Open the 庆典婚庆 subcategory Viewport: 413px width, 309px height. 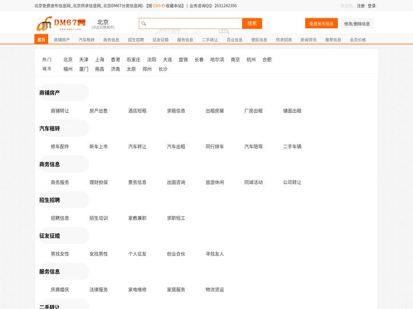coord(60,290)
